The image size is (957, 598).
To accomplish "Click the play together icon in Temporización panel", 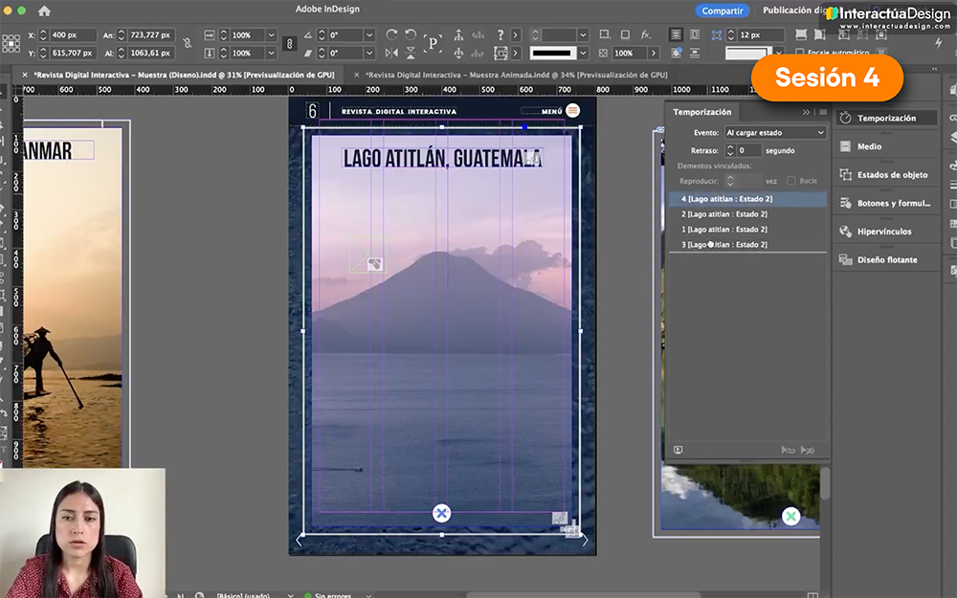I will [788, 450].
